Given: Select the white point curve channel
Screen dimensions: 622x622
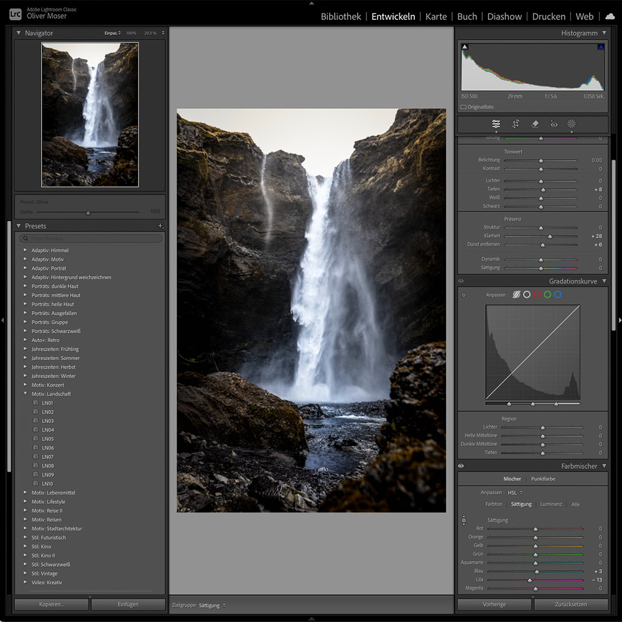Looking at the screenshot, I should [526, 294].
